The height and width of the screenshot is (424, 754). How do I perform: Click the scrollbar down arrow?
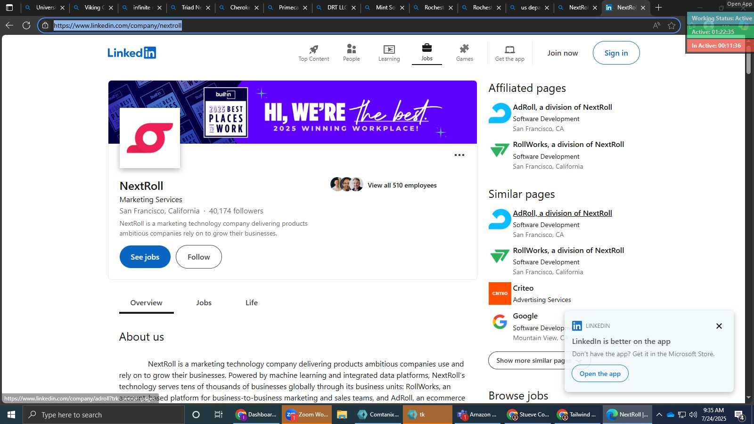click(x=748, y=398)
